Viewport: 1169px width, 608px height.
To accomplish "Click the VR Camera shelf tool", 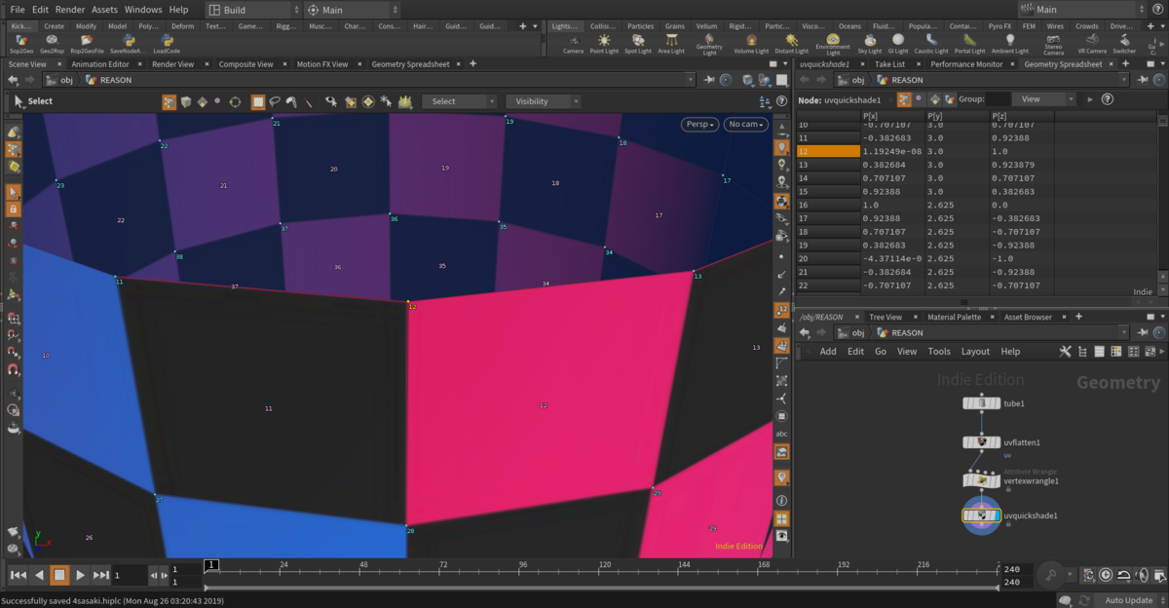I will click(1092, 43).
